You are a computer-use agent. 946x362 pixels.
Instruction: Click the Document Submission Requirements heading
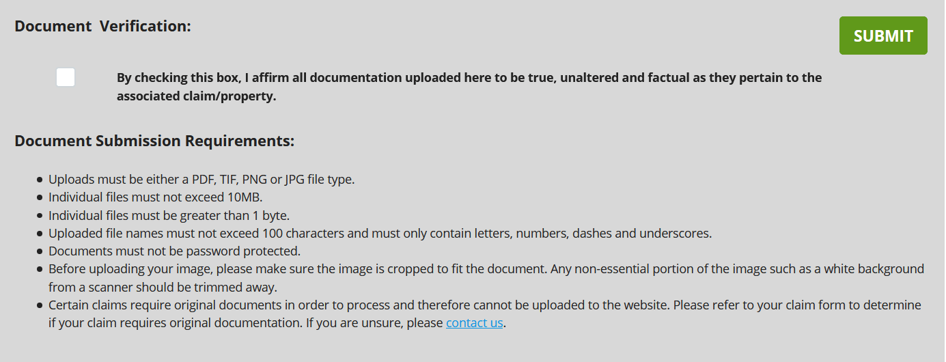tap(154, 141)
